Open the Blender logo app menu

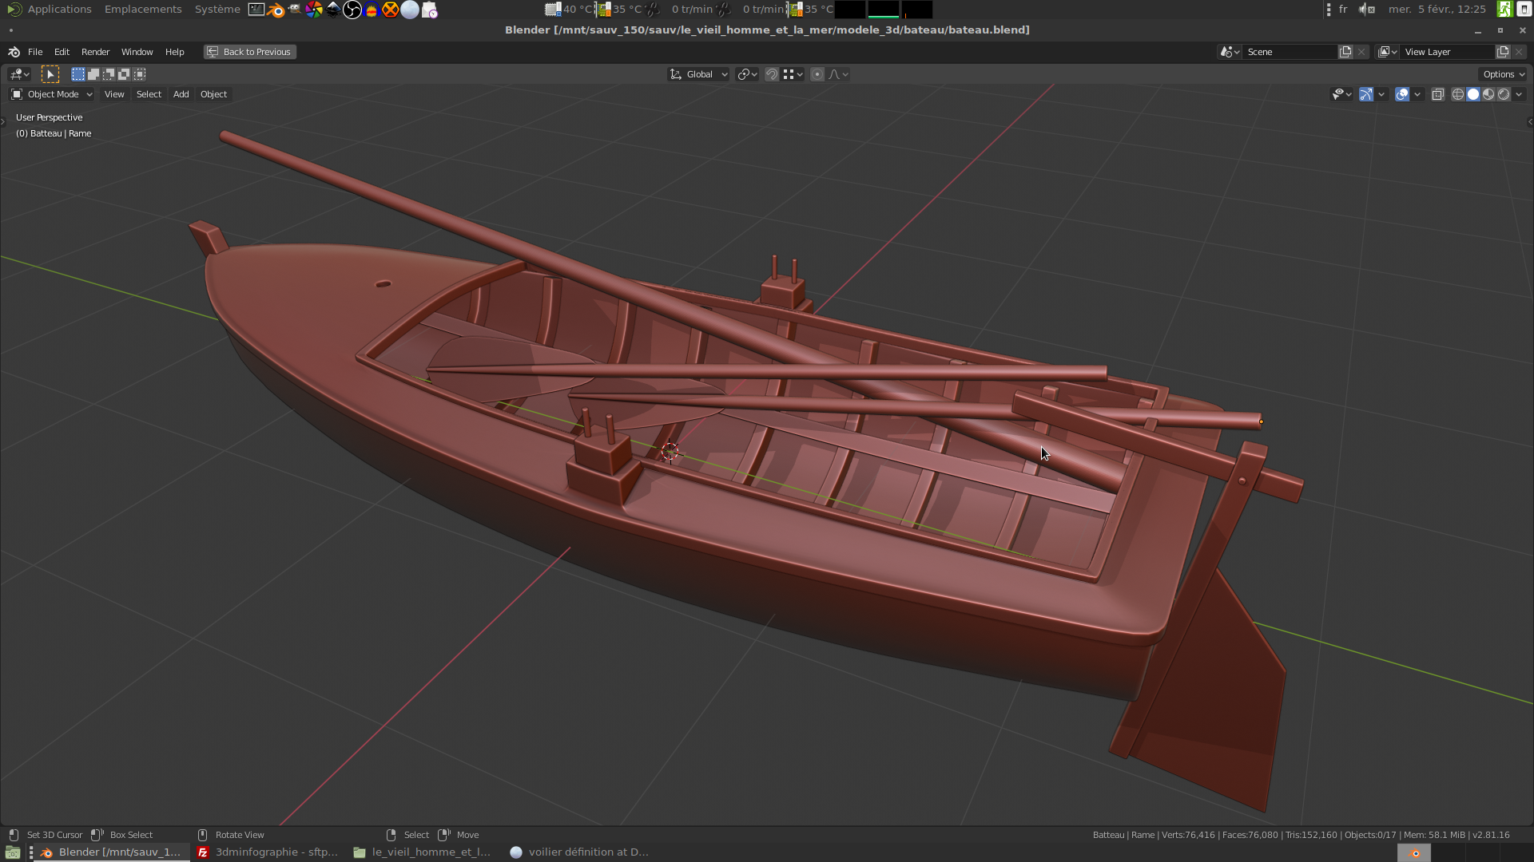[x=14, y=52]
